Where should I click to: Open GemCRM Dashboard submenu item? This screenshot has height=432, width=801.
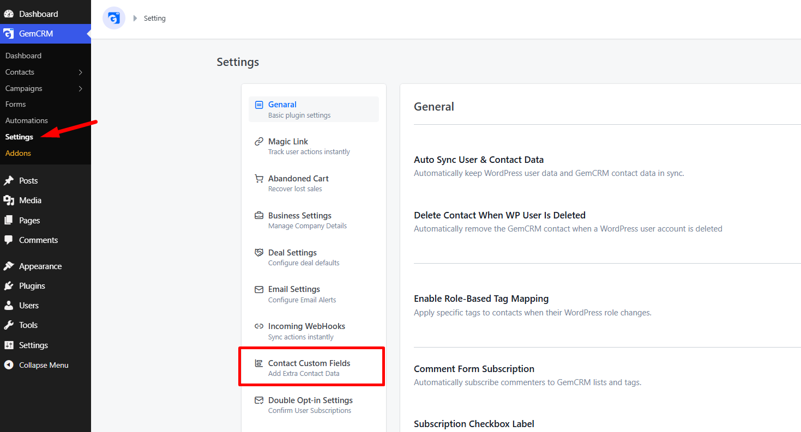[23, 56]
